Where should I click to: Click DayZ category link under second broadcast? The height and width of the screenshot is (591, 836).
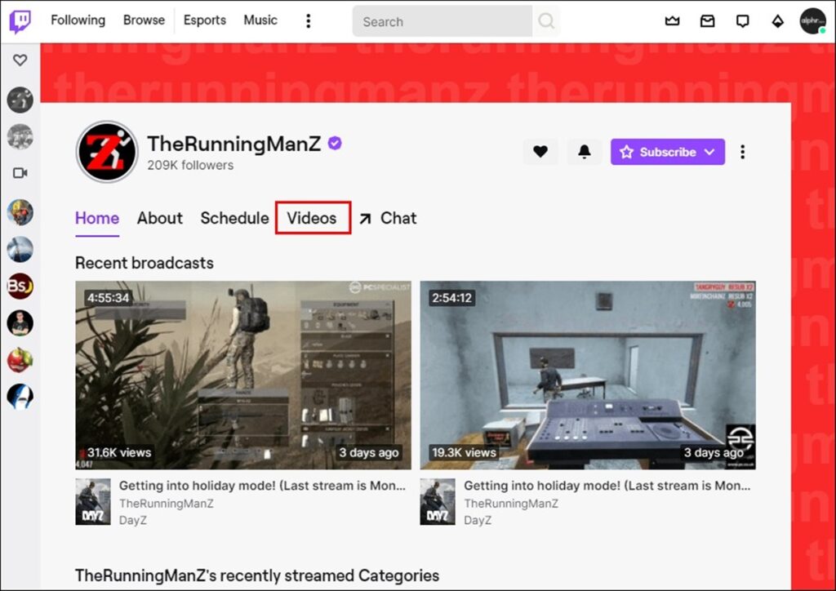pyautogui.click(x=478, y=520)
